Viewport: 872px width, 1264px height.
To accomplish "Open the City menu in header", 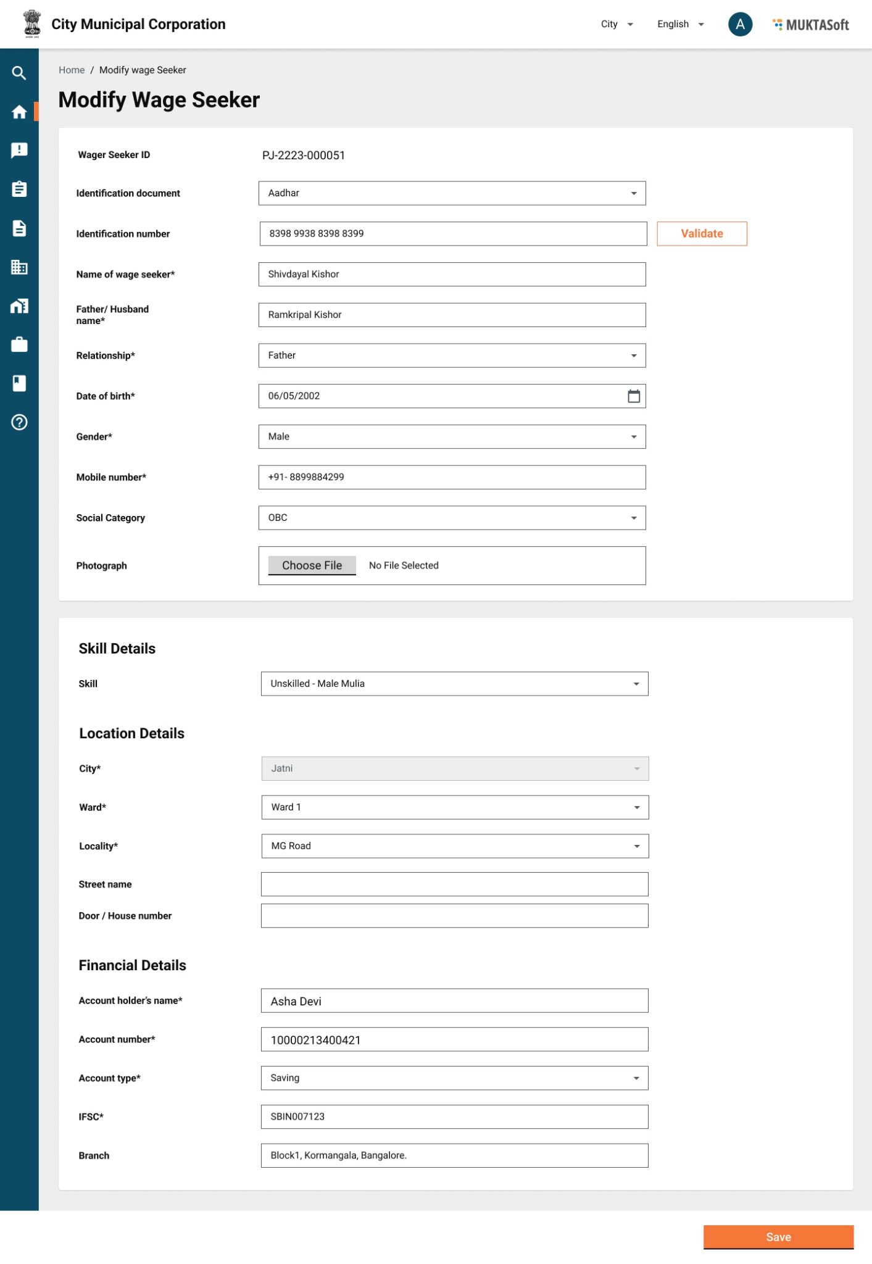I will 617,25.
